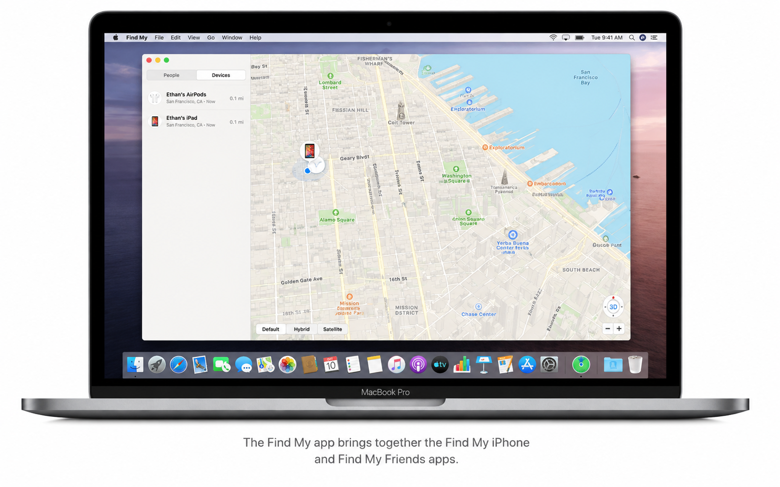Viewport: 780px width, 487px height.
Task: Open Calendar icon showing 10
Action: [331, 365]
